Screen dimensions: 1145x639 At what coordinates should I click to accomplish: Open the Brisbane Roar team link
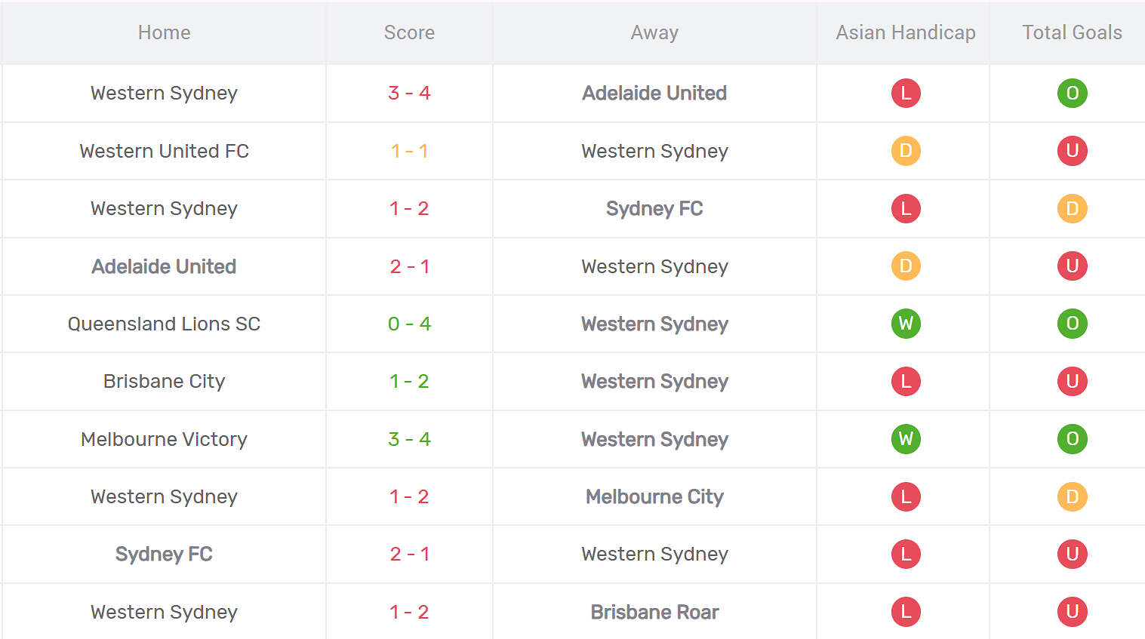[x=654, y=612]
